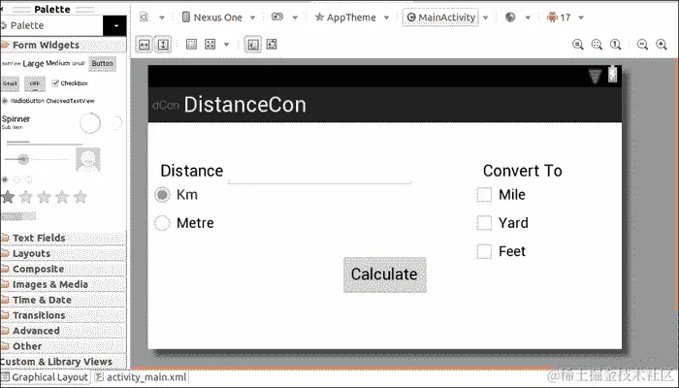Pick the CheckBox widget in palette
The height and width of the screenshot is (388, 679).
(x=70, y=83)
